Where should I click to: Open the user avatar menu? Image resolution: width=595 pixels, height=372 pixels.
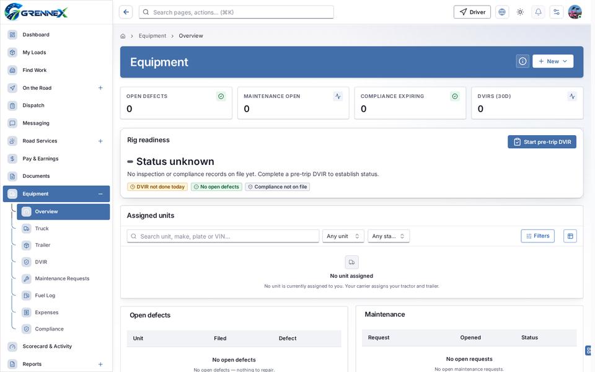tap(575, 12)
